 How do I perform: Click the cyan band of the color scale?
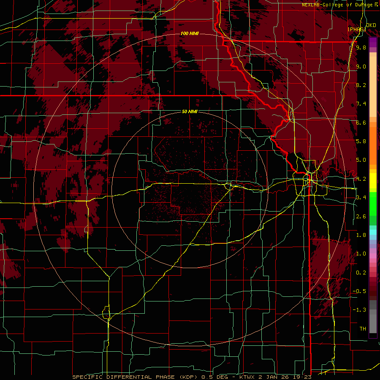[373, 232]
